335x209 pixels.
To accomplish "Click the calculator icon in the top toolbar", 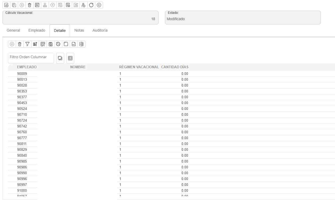I will click(x=37, y=5).
